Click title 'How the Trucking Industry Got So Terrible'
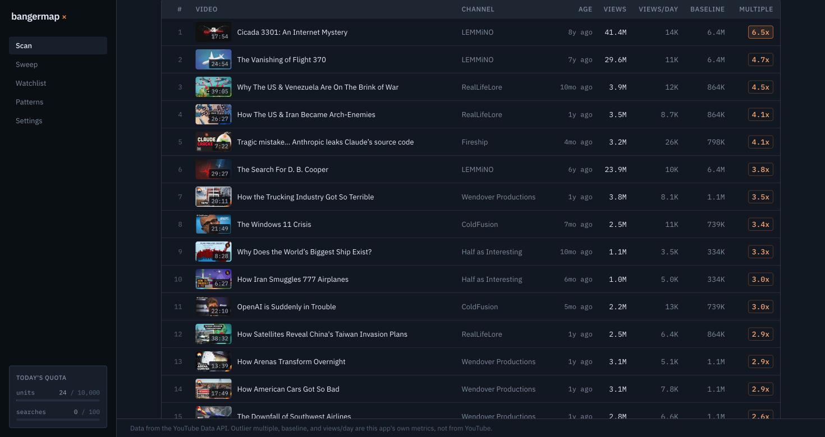 click(x=305, y=197)
